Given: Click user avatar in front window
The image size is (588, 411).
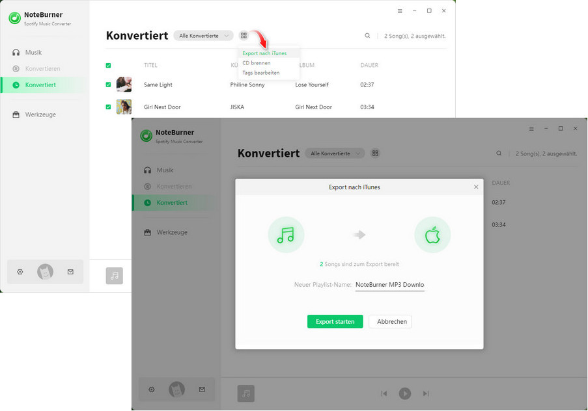Looking at the screenshot, I should 176,390.
